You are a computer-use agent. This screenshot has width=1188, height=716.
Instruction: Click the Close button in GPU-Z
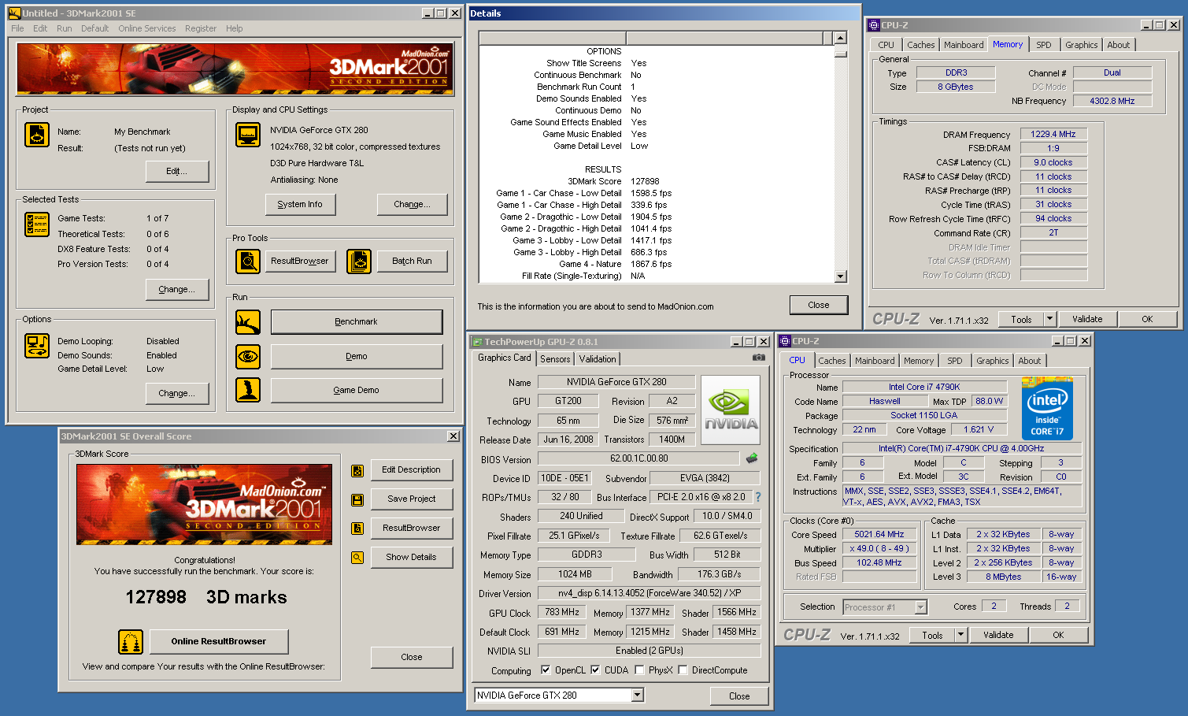[739, 696]
